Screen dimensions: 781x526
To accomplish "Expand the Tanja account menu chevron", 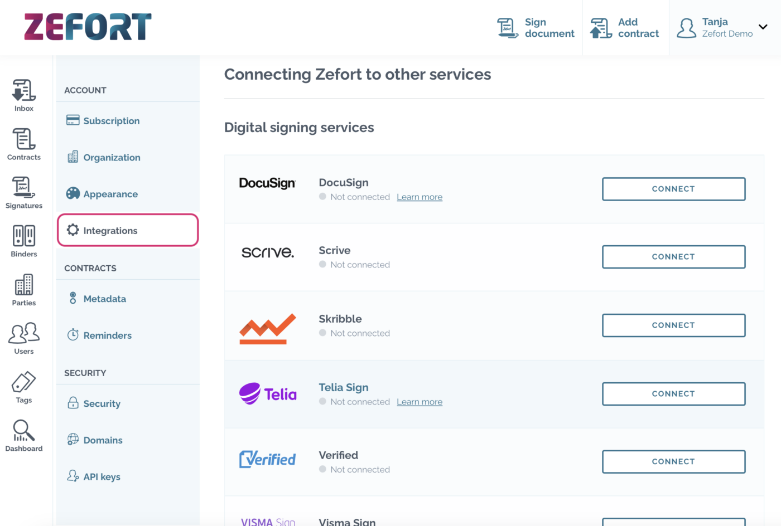I will [763, 26].
